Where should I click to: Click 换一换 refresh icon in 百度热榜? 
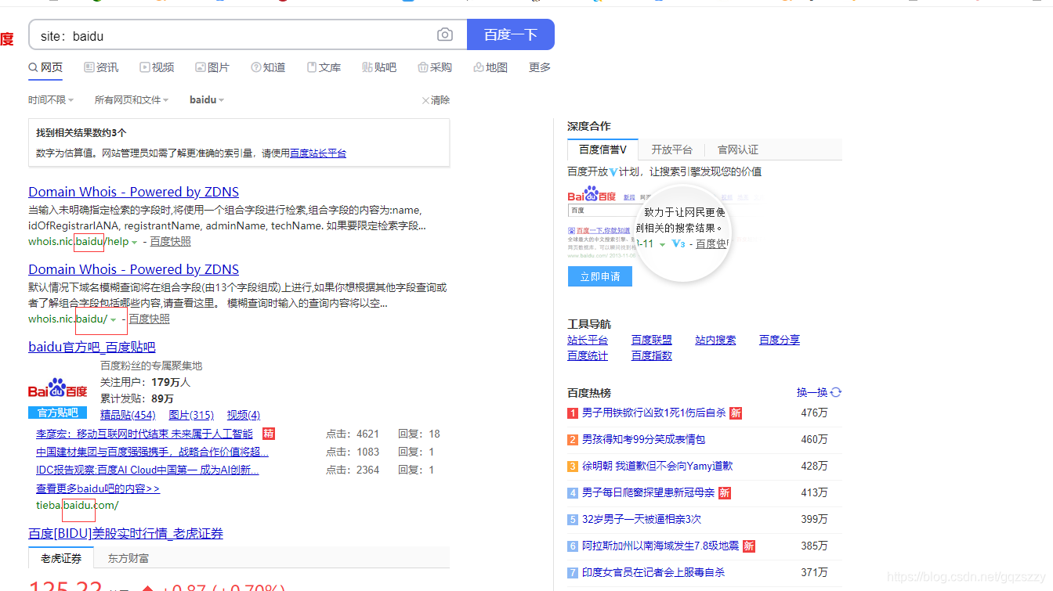(x=836, y=392)
